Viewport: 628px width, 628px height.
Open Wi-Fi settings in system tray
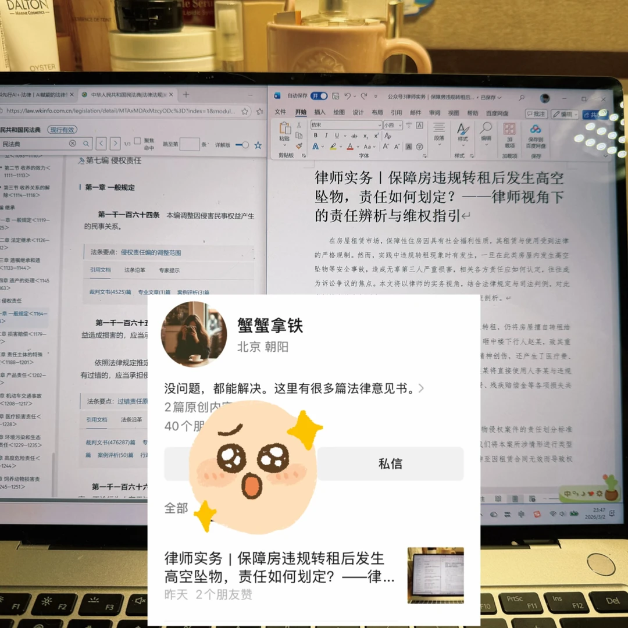tap(553, 514)
